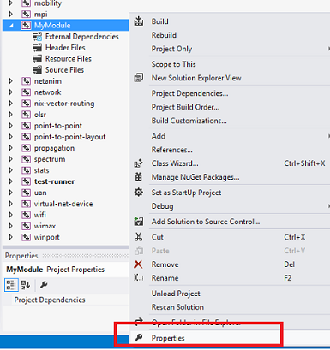Viewport: 330px width, 350px height.
Task: Select the wifi project in tree
Action: pos(40,215)
